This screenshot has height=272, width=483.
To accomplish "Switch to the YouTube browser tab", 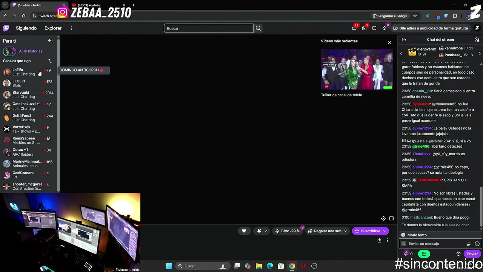I will tap(99, 5).
